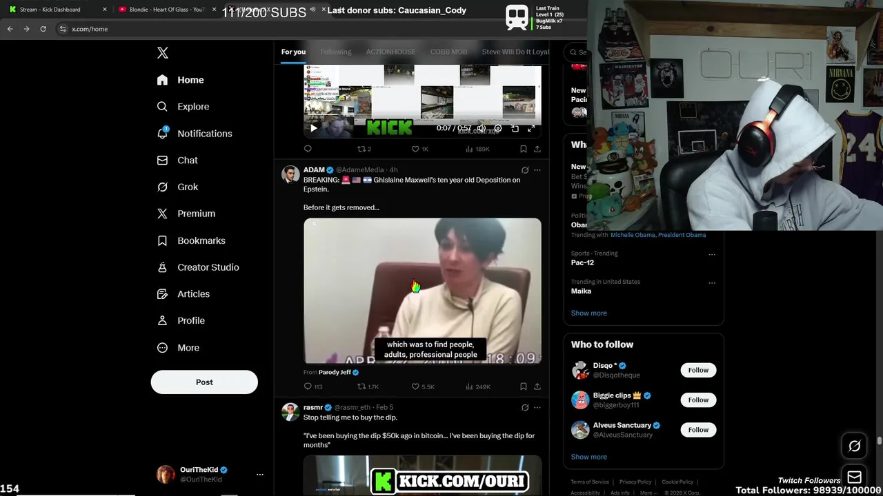The height and width of the screenshot is (496, 883).
Task: Switch to the COBB MOB tab
Action: 448,52
